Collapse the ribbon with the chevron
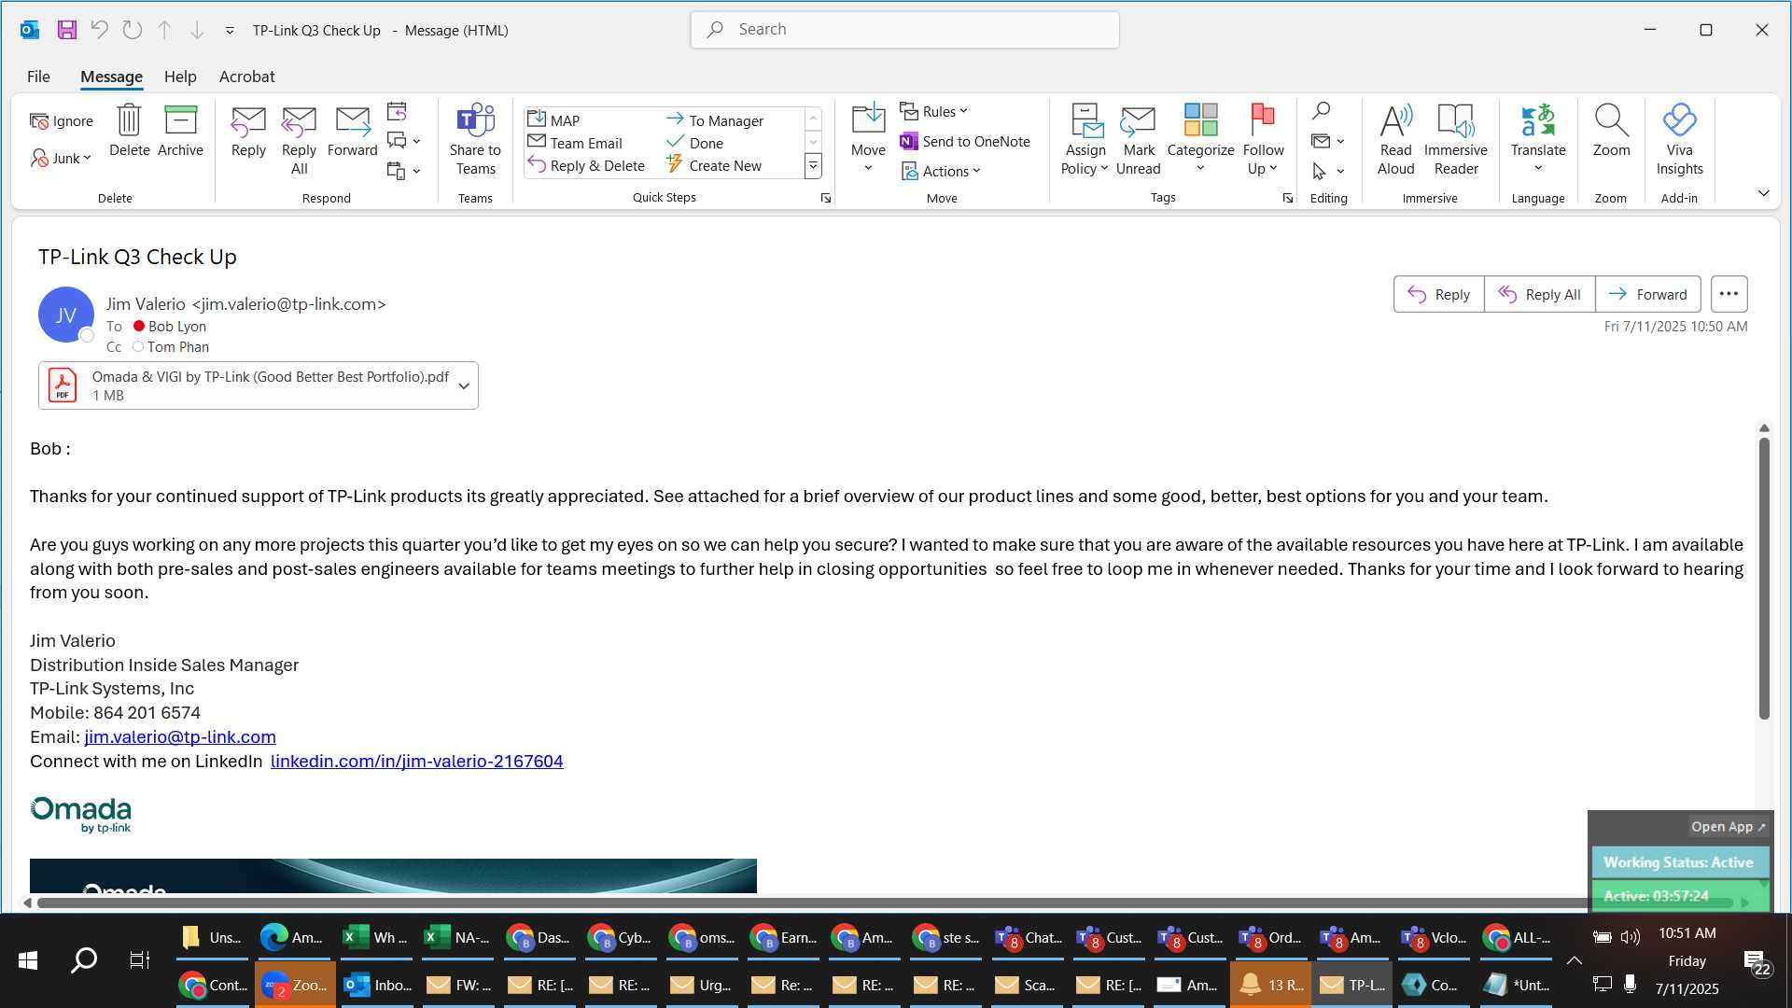Screen dimensions: 1792x1008 1763,193
